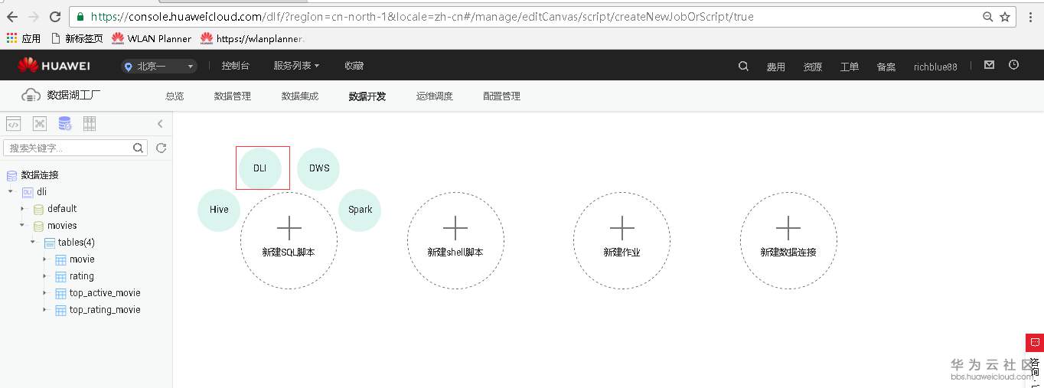The width and height of the screenshot is (1044, 388).
Task: Click the browser back arrow
Action: click(12, 17)
